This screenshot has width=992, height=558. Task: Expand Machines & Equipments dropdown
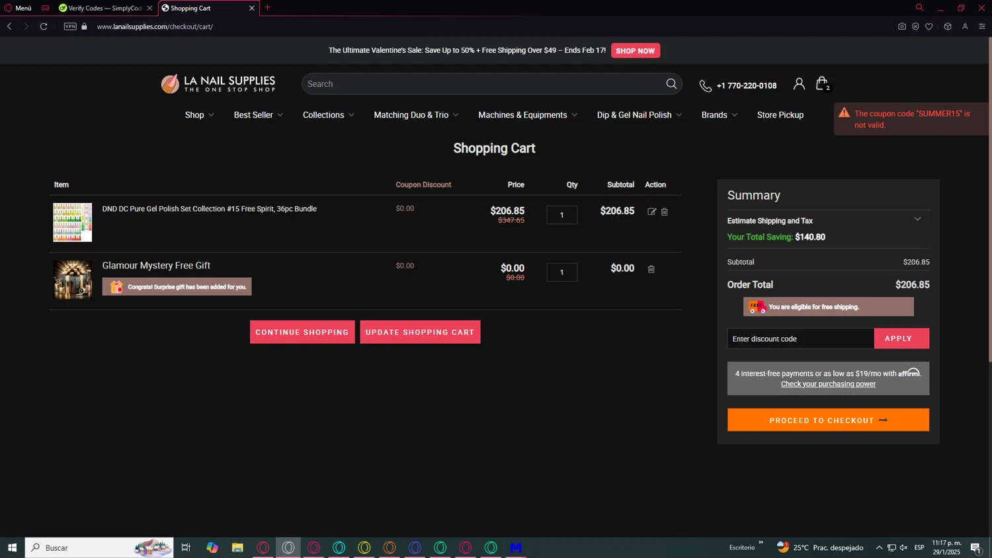[x=528, y=115]
